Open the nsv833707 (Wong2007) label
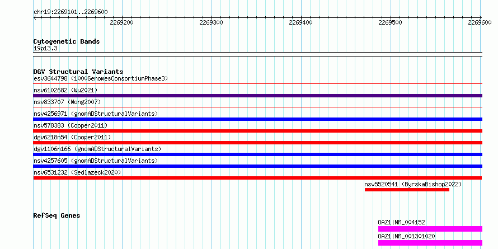The width and height of the screenshot is (498, 249). click(x=67, y=102)
